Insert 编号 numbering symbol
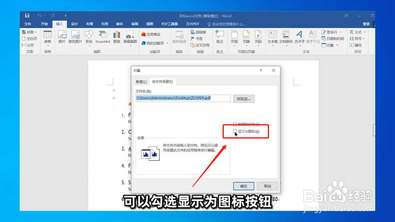395x222 pixels. (355, 45)
